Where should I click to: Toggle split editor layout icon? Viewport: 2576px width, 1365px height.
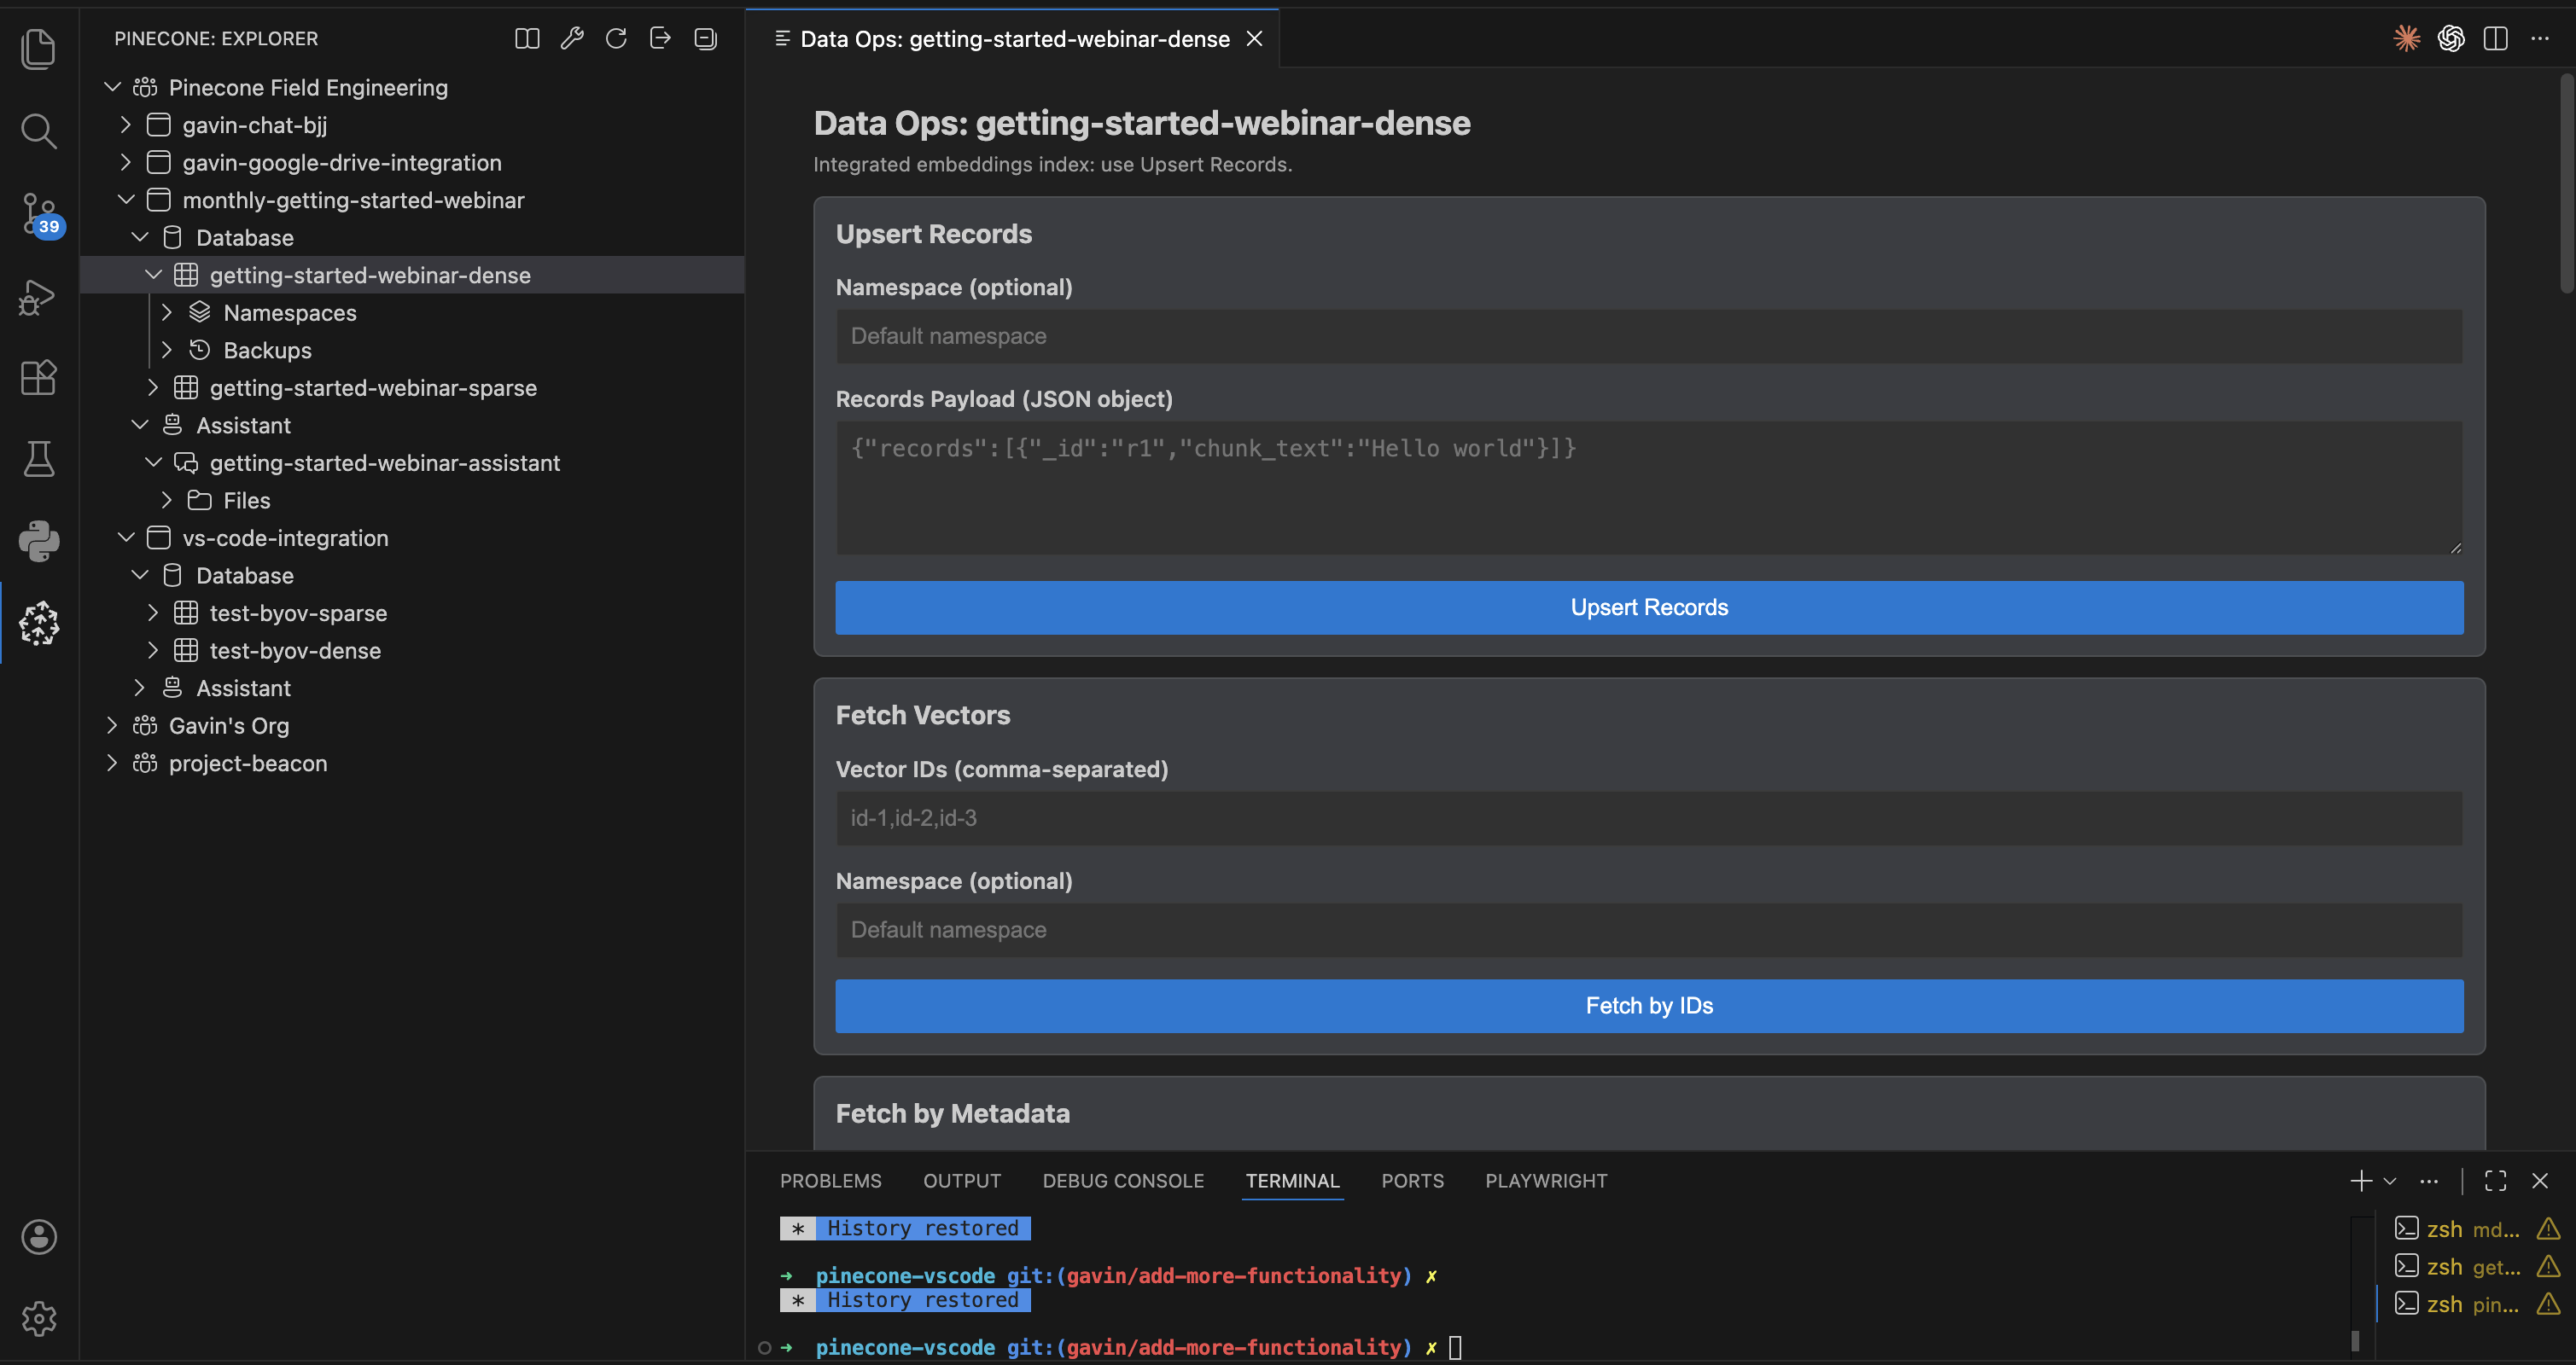pyautogui.click(x=2495, y=39)
